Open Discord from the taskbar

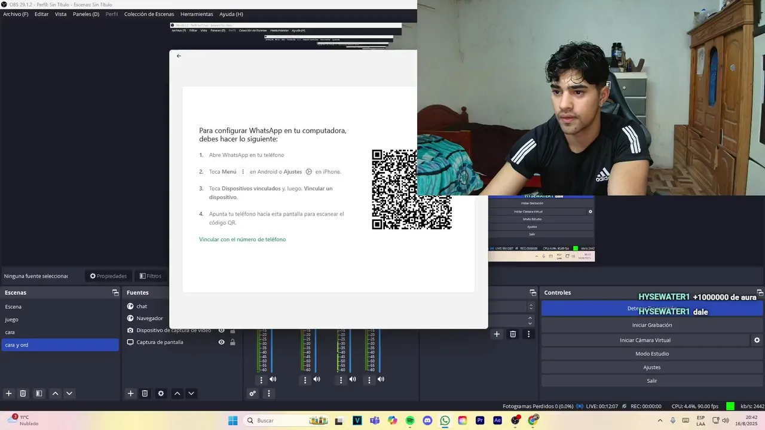point(427,420)
